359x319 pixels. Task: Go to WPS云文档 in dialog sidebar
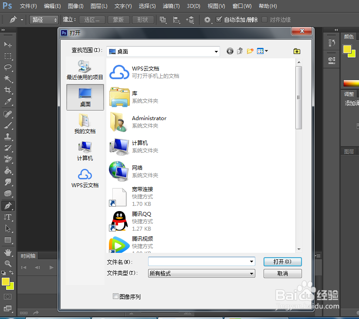[85, 178]
